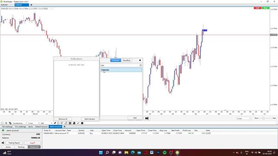This screenshot has height=156, width=278.
Task: Click the Trading Report button
Action: 14,143
